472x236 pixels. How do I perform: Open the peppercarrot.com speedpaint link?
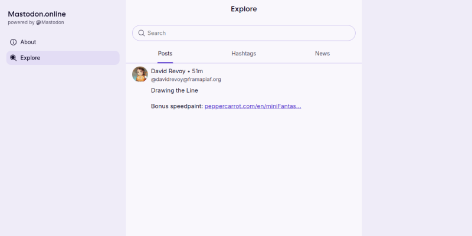pyautogui.click(x=253, y=106)
